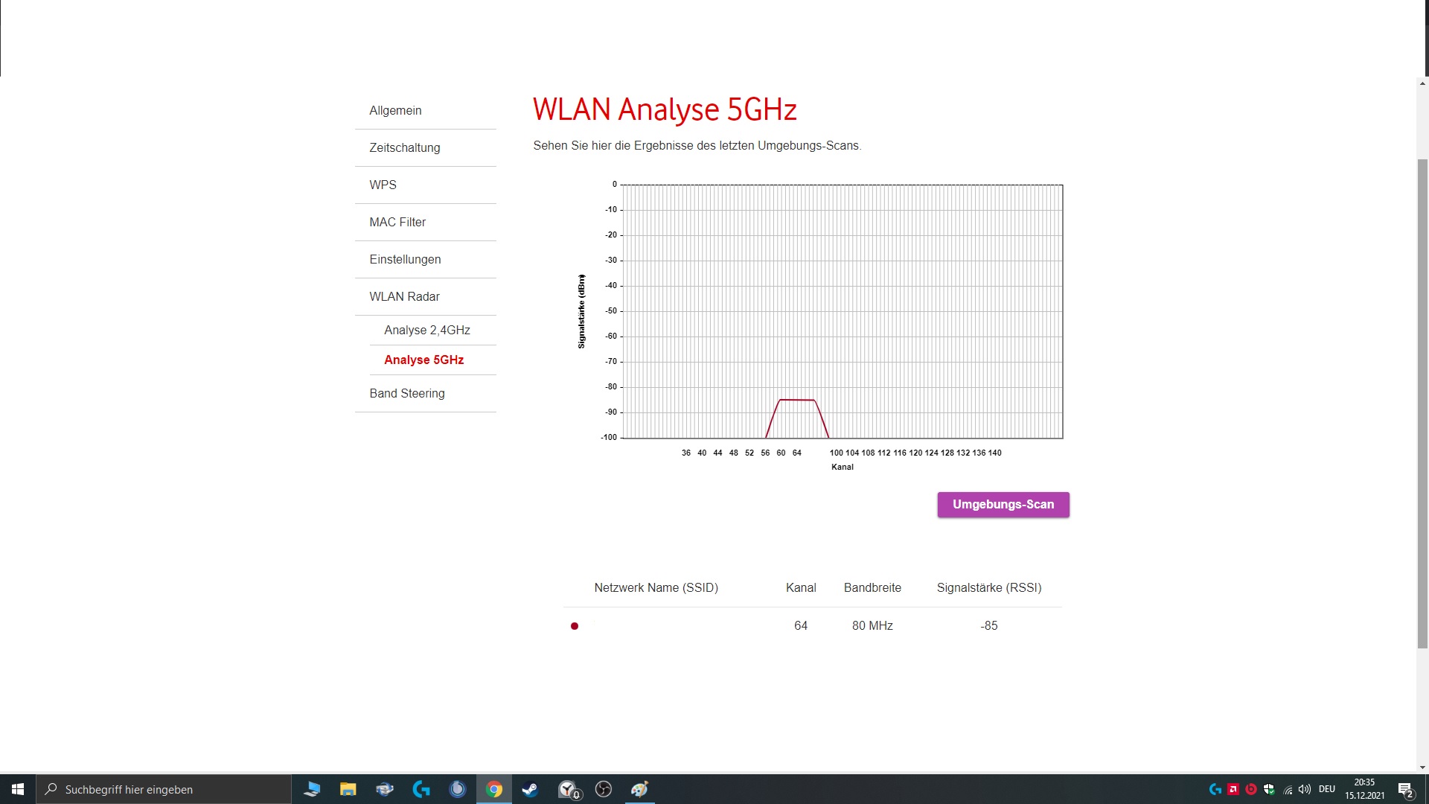Open the MAC Filter section
The height and width of the screenshot is (804, 1429).
(397, 222)
